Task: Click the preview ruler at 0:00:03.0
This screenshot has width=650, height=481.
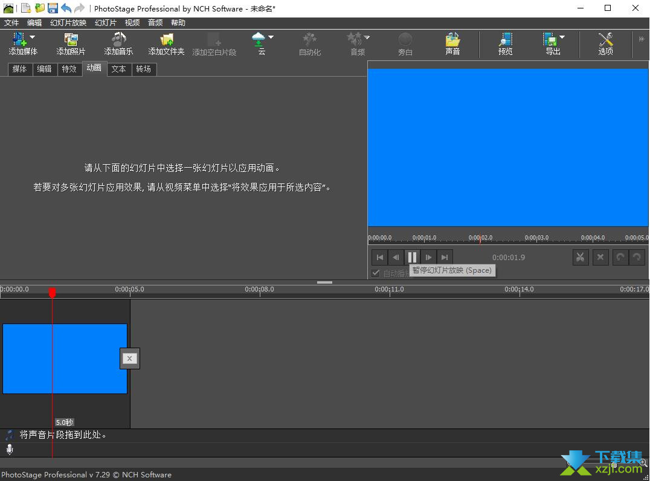Action: click(536, 238)
